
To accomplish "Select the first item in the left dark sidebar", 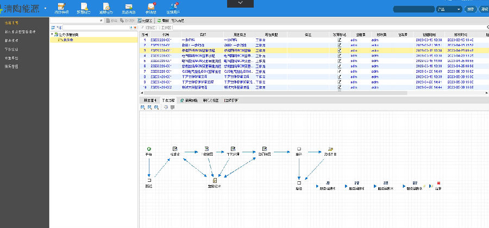I will (11, 23).
